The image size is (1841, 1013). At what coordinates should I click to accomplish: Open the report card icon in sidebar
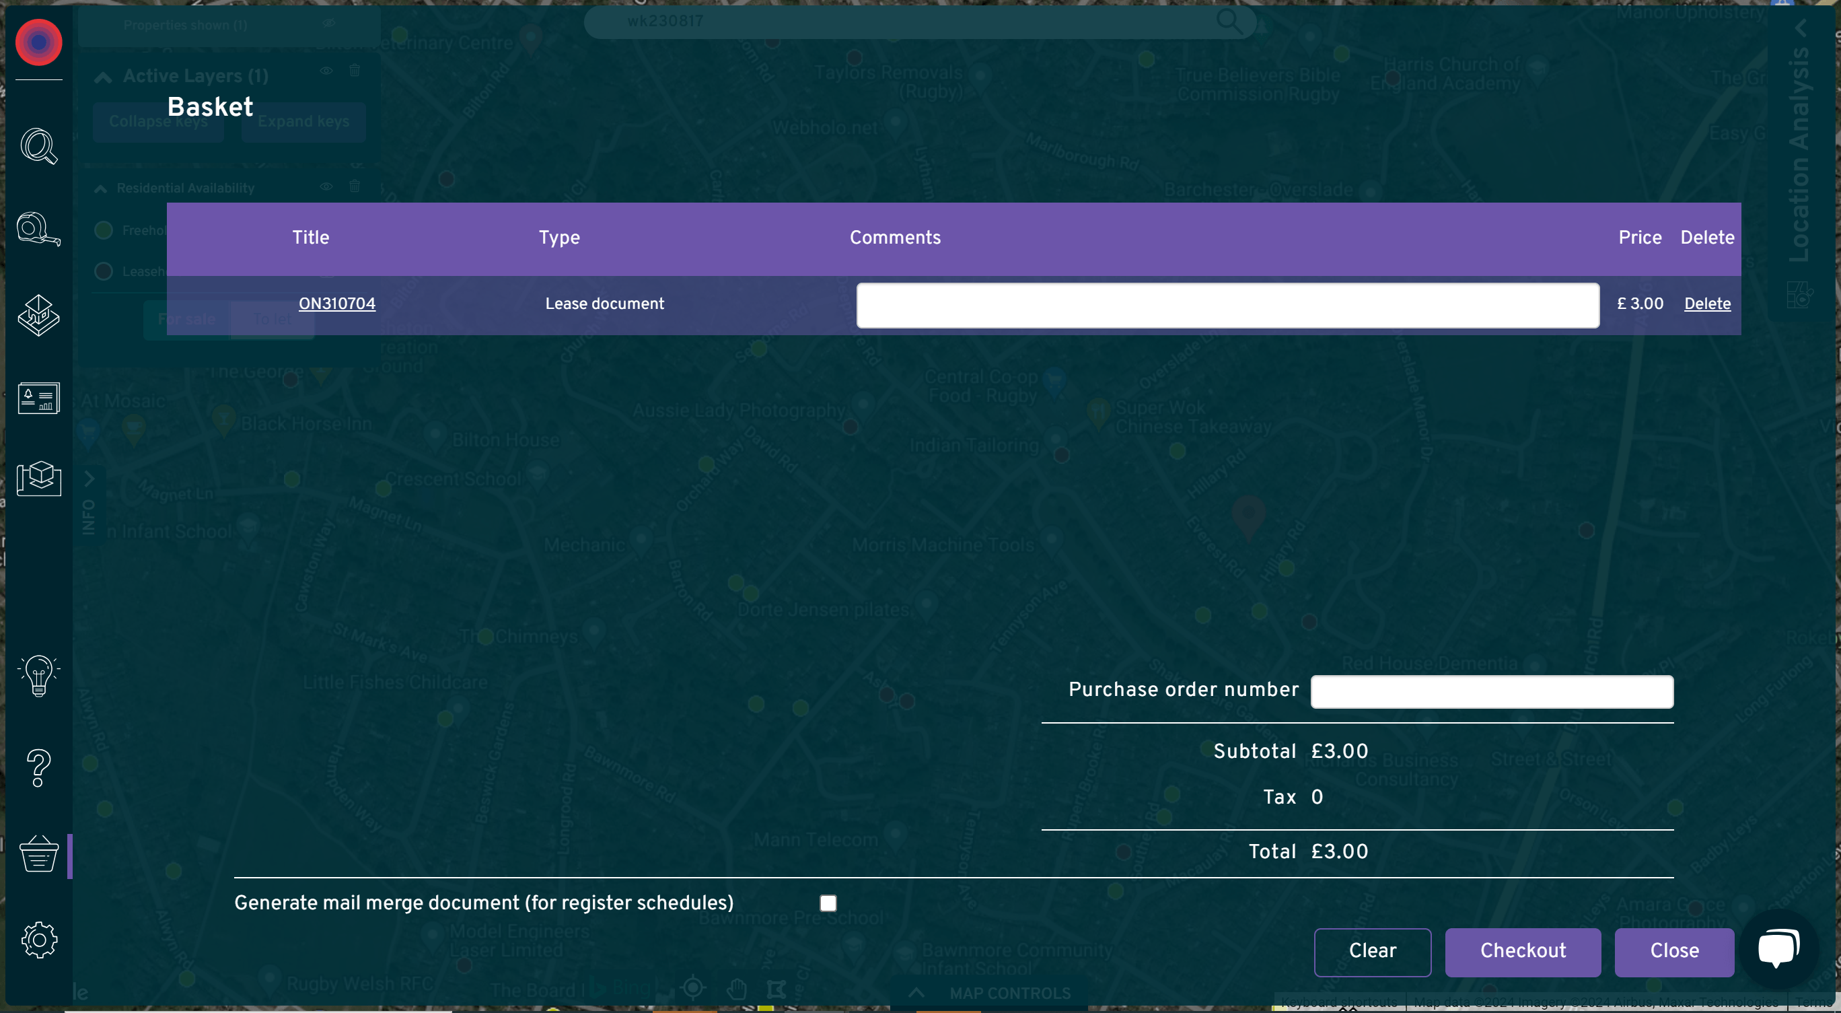click(38, 398)
